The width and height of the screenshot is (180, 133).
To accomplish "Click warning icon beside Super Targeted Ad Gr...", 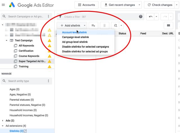I will click(49, 61).
